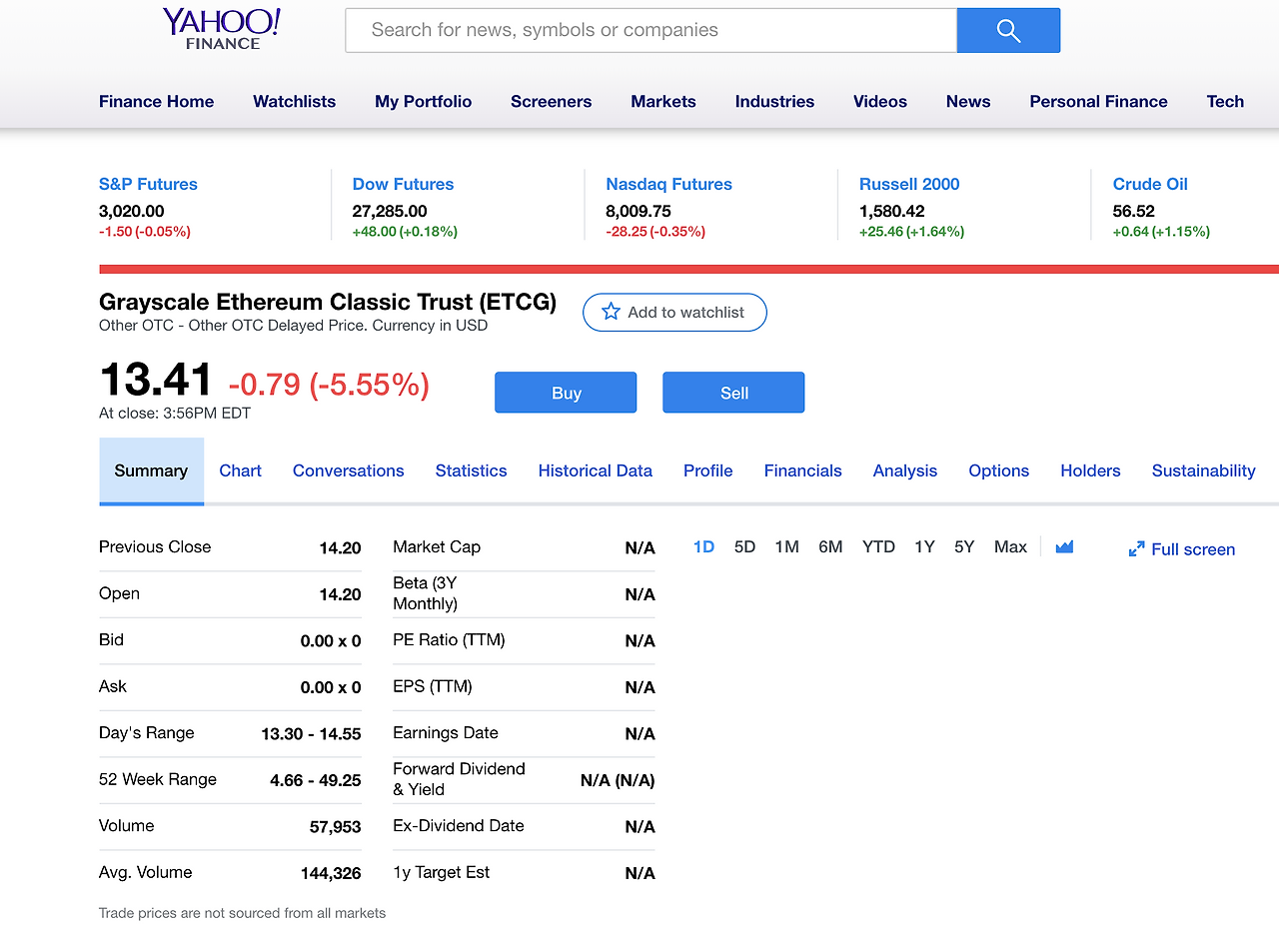1279x932 pixels.
Task: Click the Previous Close value 14.20
Action: coord(340,547)
